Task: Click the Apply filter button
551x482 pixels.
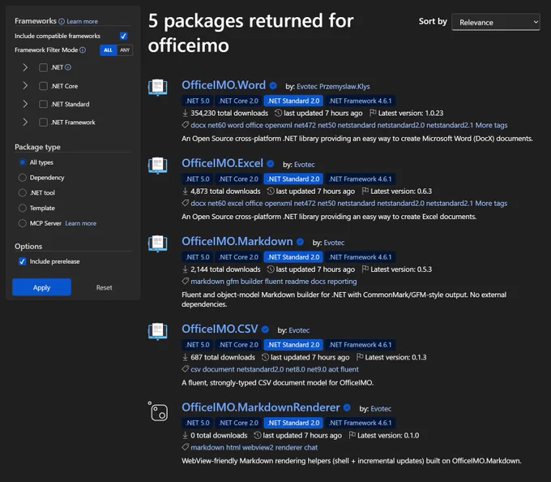Action: click(x=41, y=287)
